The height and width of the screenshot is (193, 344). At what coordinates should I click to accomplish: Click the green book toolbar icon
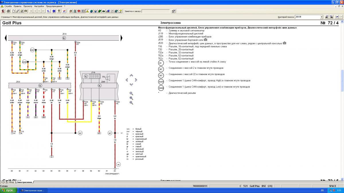tap(99, 11)
